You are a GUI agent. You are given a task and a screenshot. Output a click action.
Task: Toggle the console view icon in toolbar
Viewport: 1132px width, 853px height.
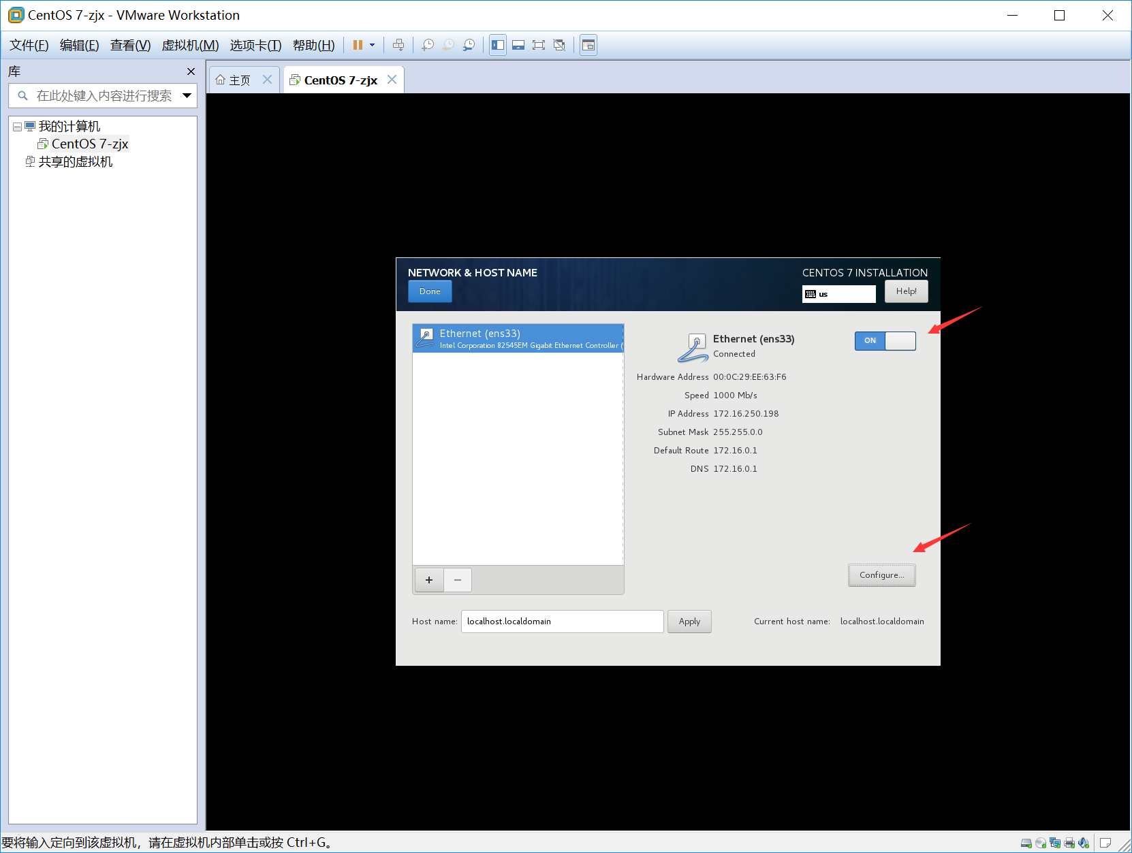coord(588,45)
